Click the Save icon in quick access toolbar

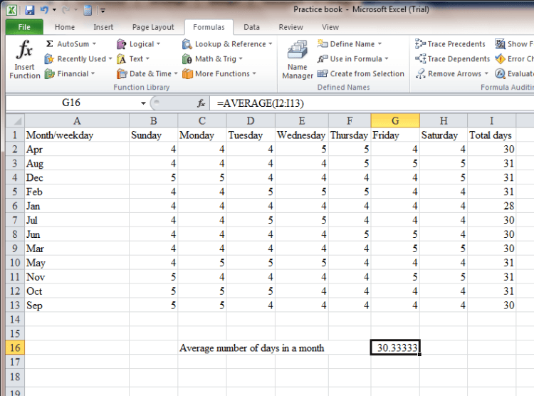(x=30, y=10)
